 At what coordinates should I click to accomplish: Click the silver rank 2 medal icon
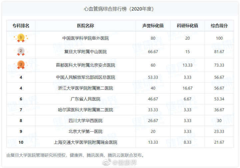click(21, 51)
